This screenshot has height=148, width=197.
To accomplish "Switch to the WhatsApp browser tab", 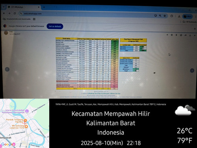I will pyautogui.click(x=24, y=7).
